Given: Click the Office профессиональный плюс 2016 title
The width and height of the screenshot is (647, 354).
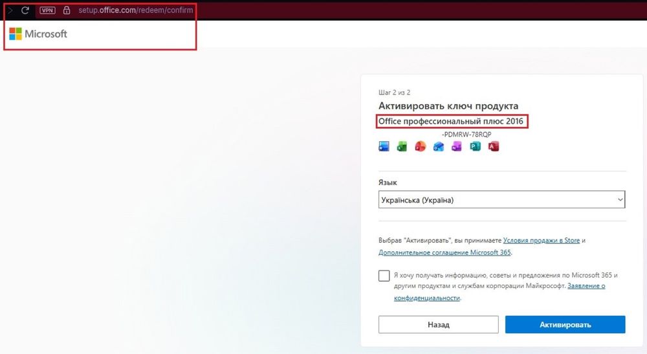Looking at the screenshot, I should click(450, 121).
